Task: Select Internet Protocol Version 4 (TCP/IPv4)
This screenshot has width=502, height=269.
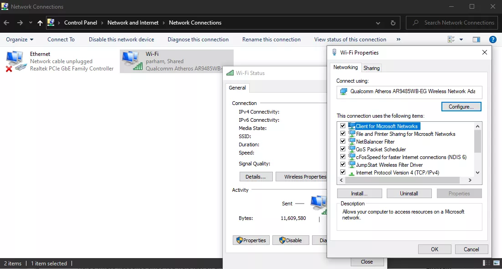Action: [398, 173]
